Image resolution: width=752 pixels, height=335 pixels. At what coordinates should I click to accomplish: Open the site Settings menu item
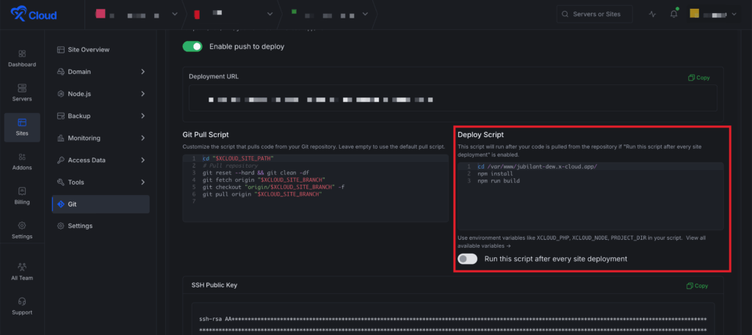(80, 226)
